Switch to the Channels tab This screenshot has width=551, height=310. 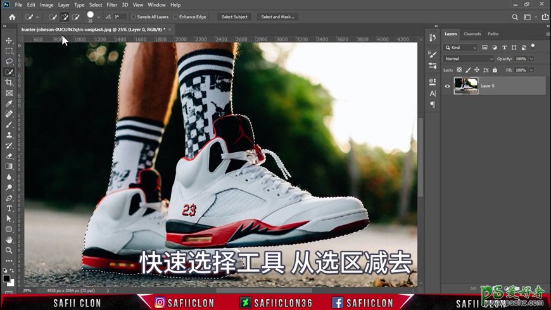pyautogui.click(x=472, y=34)
